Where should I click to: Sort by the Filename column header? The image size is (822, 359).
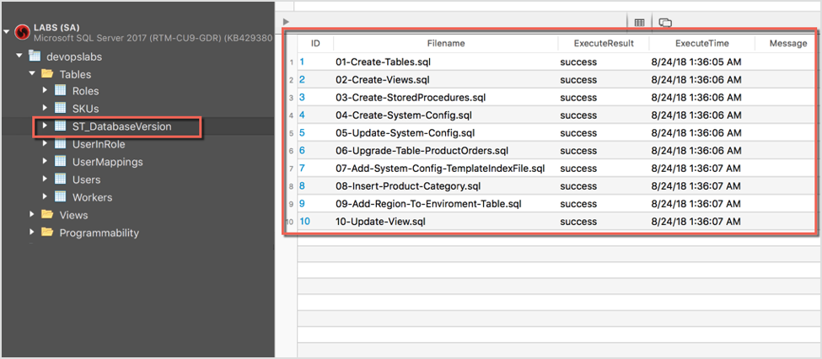(x=446, y=43)
